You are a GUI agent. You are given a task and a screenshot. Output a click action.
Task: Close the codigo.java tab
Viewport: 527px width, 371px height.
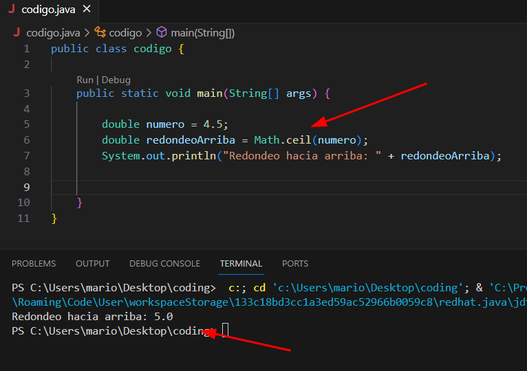[x=87, y=10]
